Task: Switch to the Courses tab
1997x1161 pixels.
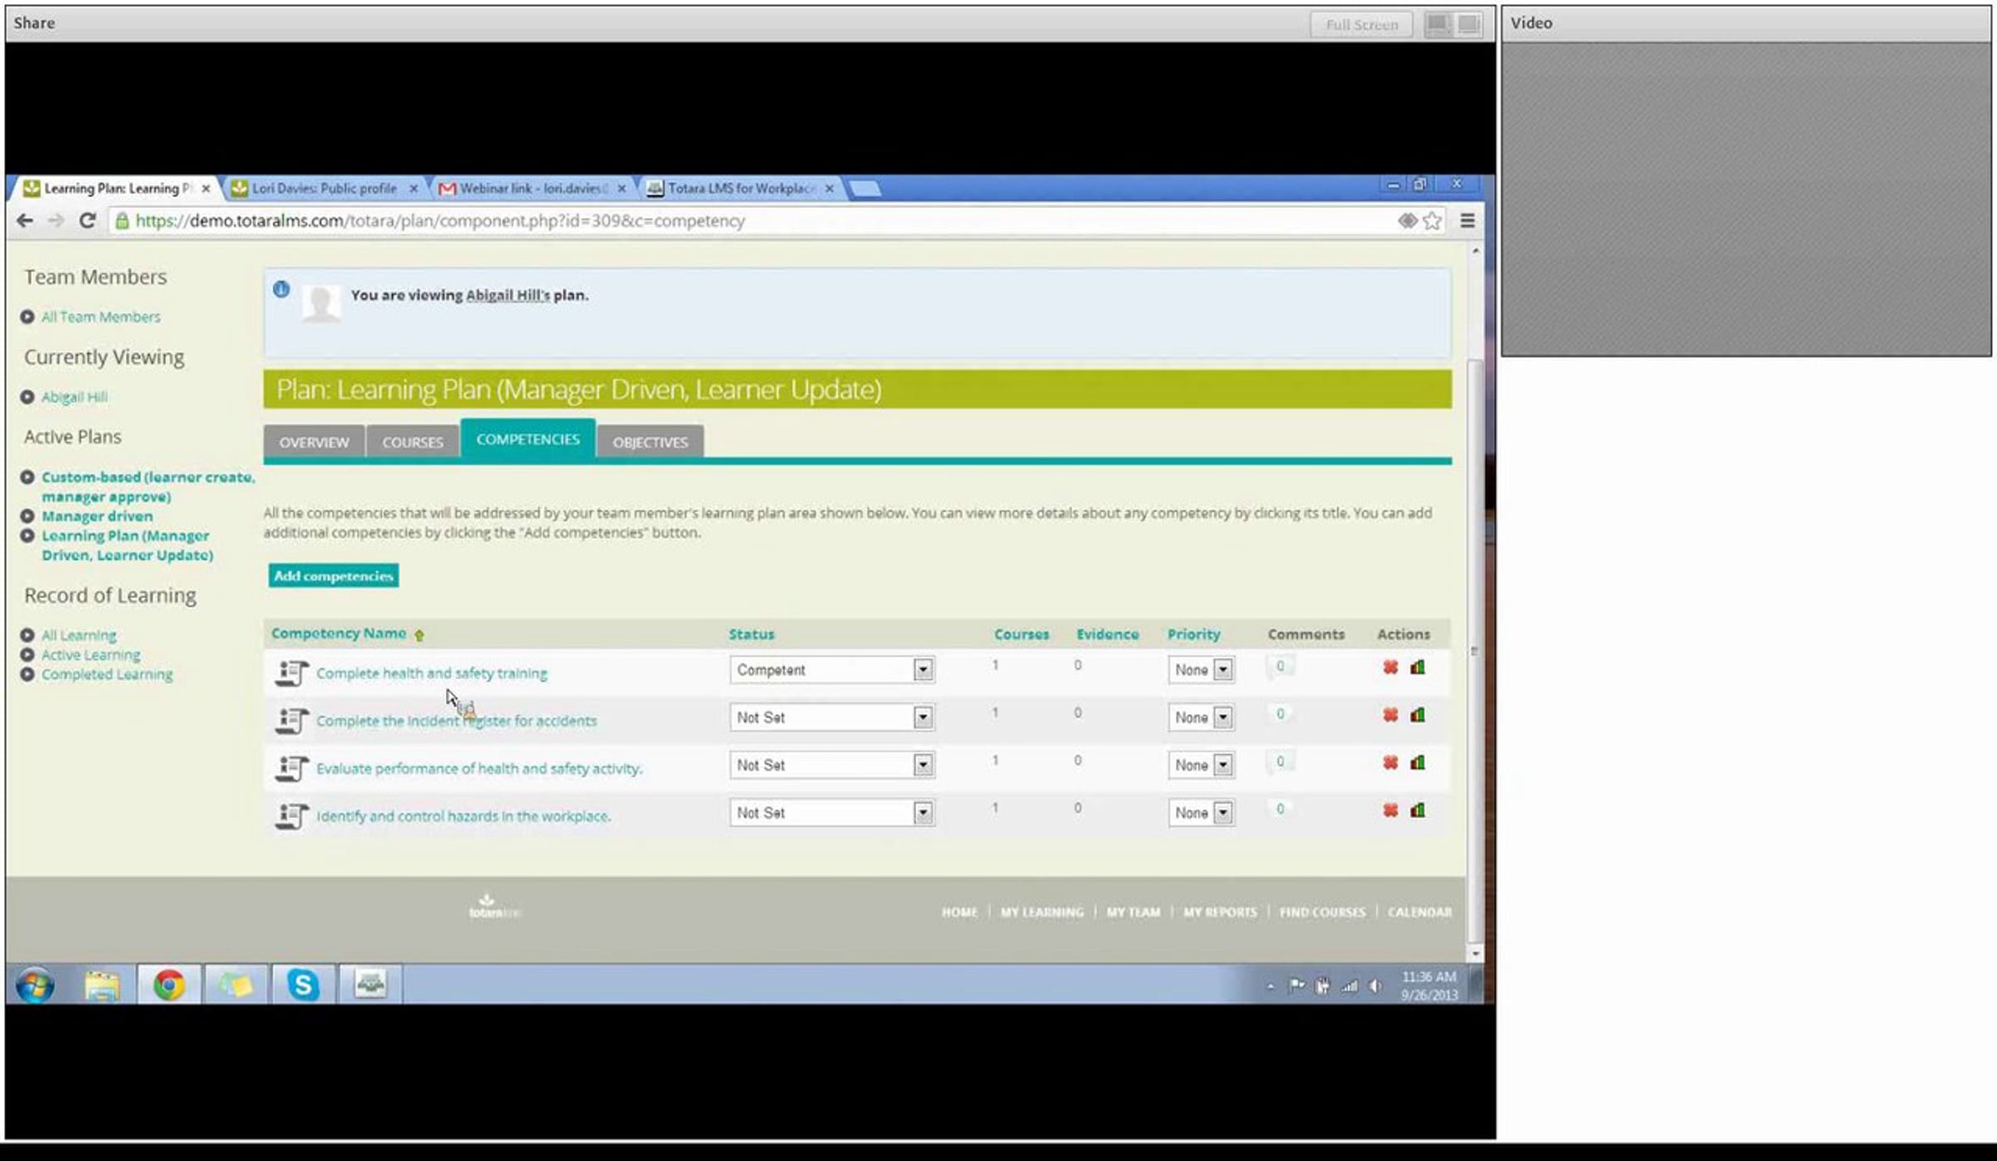Action: (412, 442)
